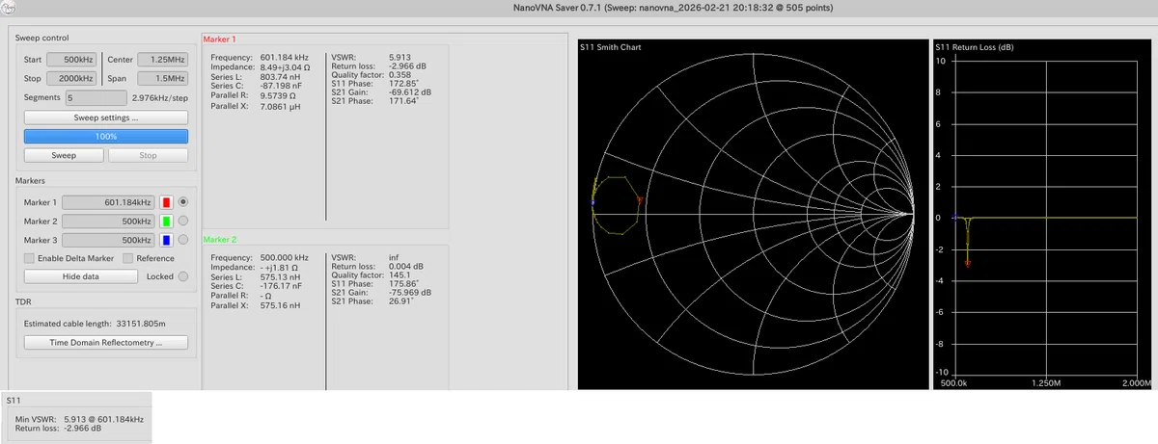Open Marker 3 blue color swatch
Viewport: 1158px width, 444px height.
(x=167, y=240)
